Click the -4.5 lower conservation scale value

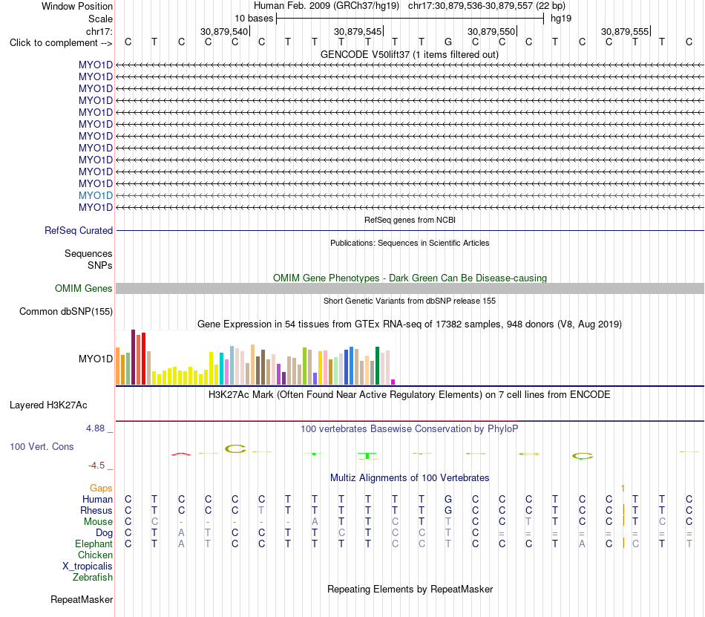tap(96, 465)
